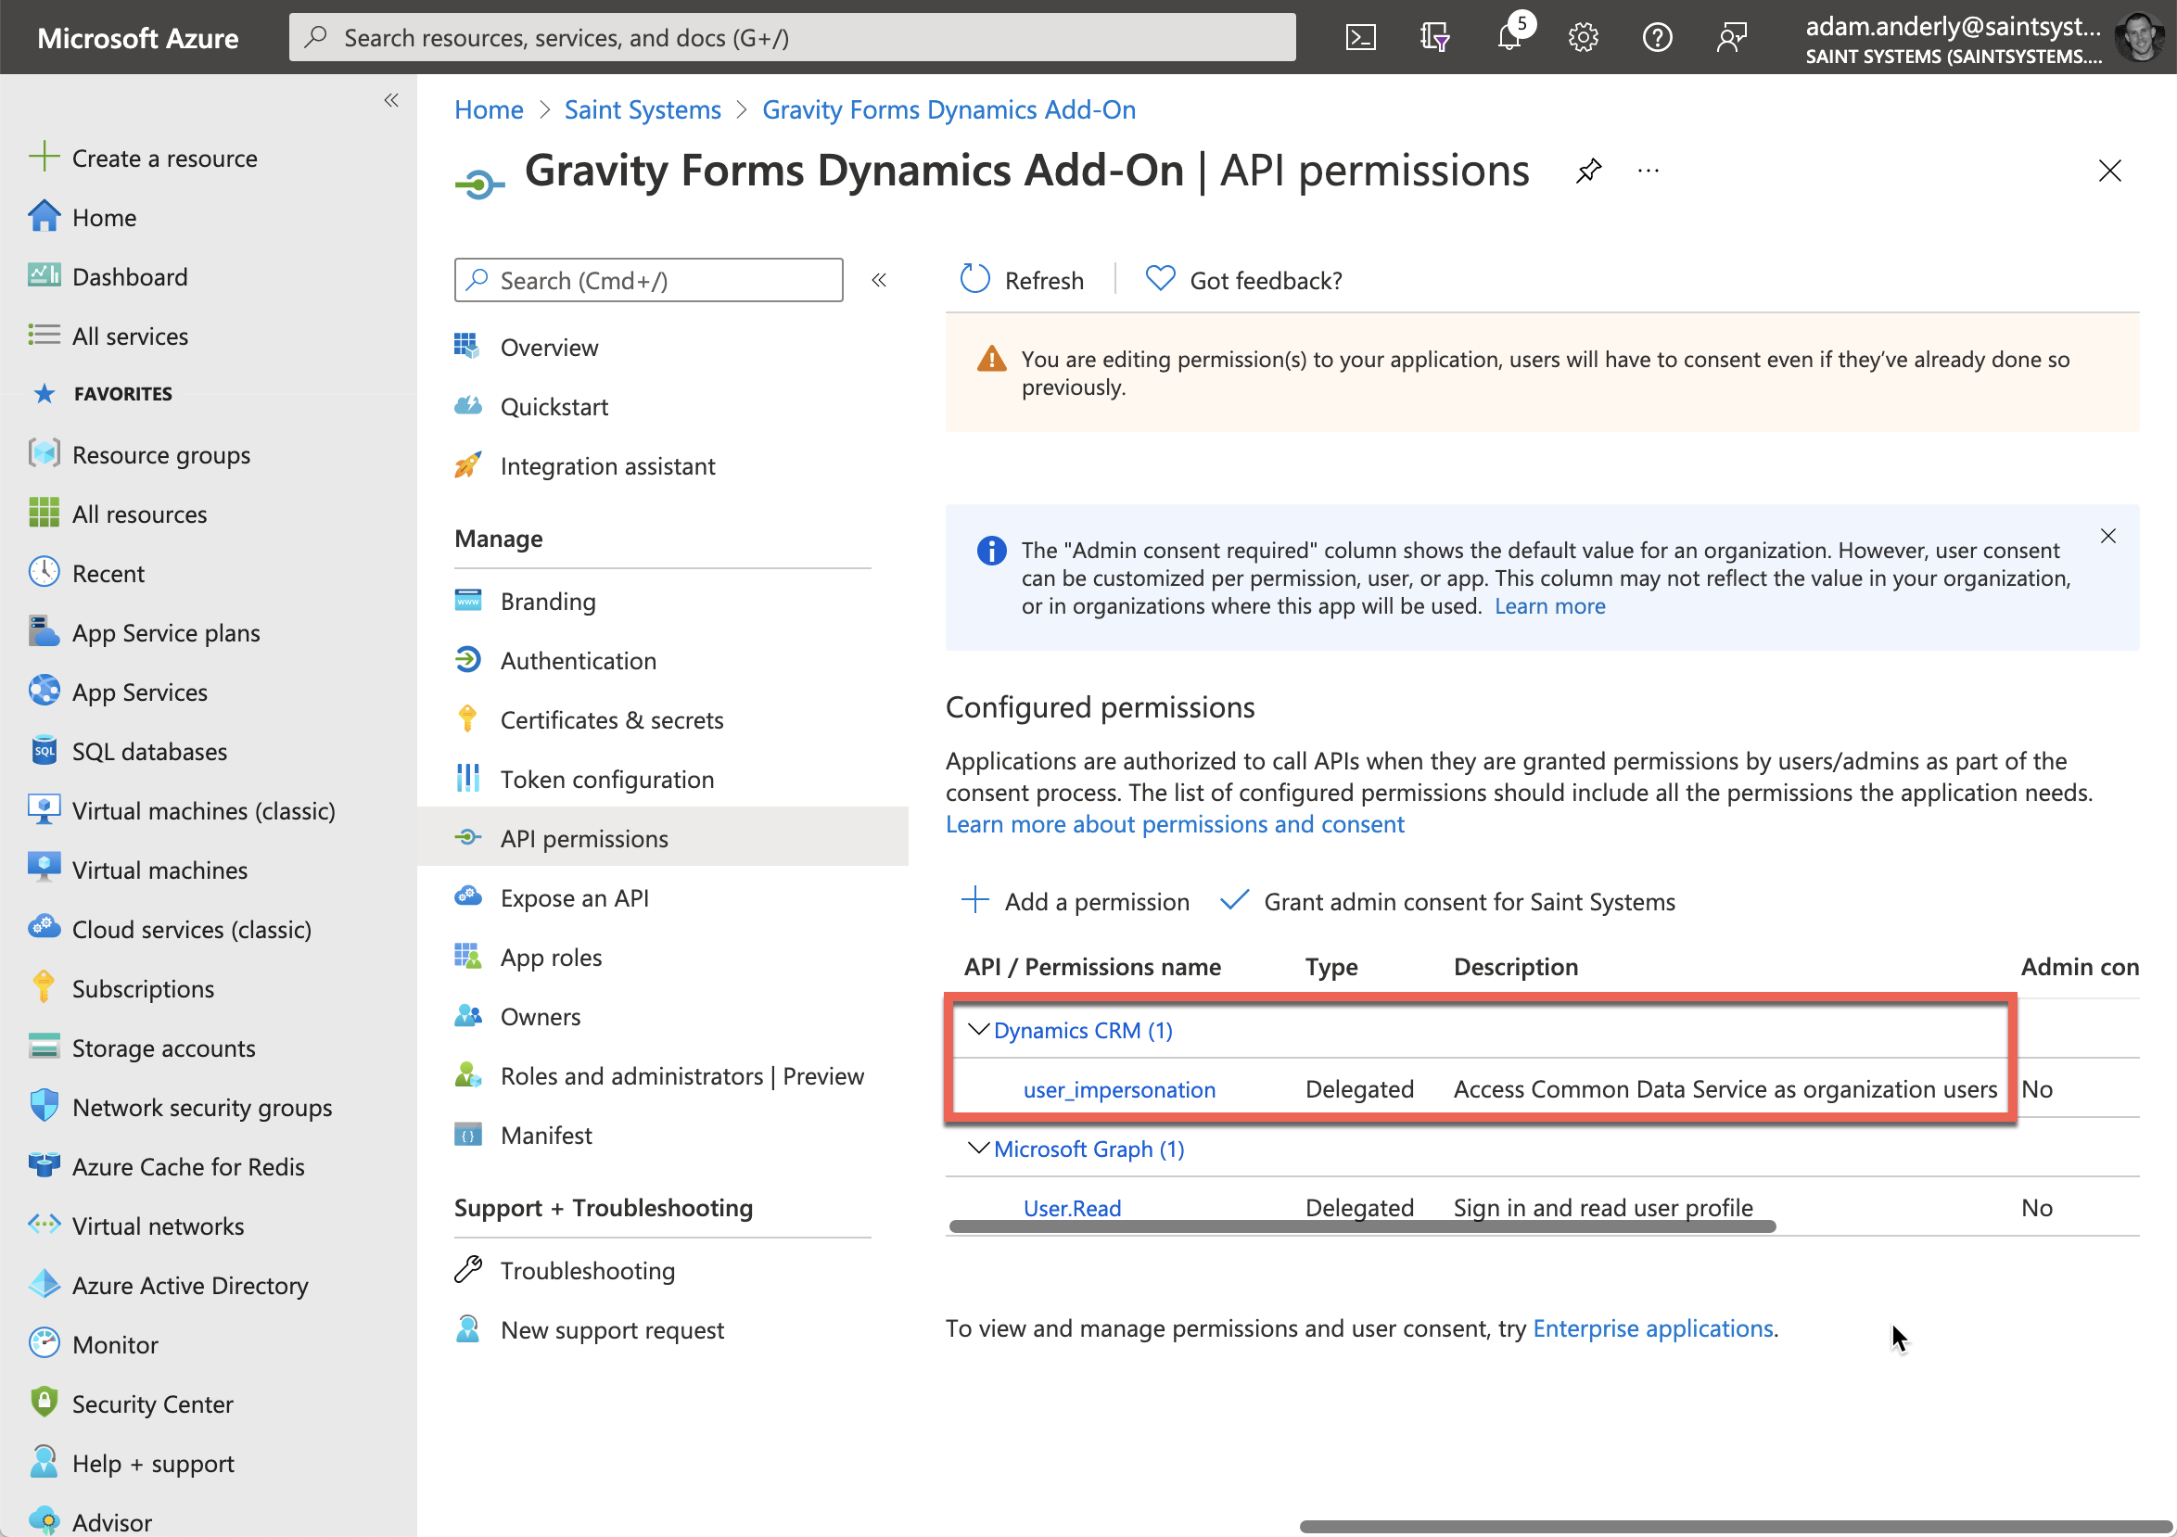Click the account profile picture
Screen dimensions: 2177x1537
[2139, 38]
